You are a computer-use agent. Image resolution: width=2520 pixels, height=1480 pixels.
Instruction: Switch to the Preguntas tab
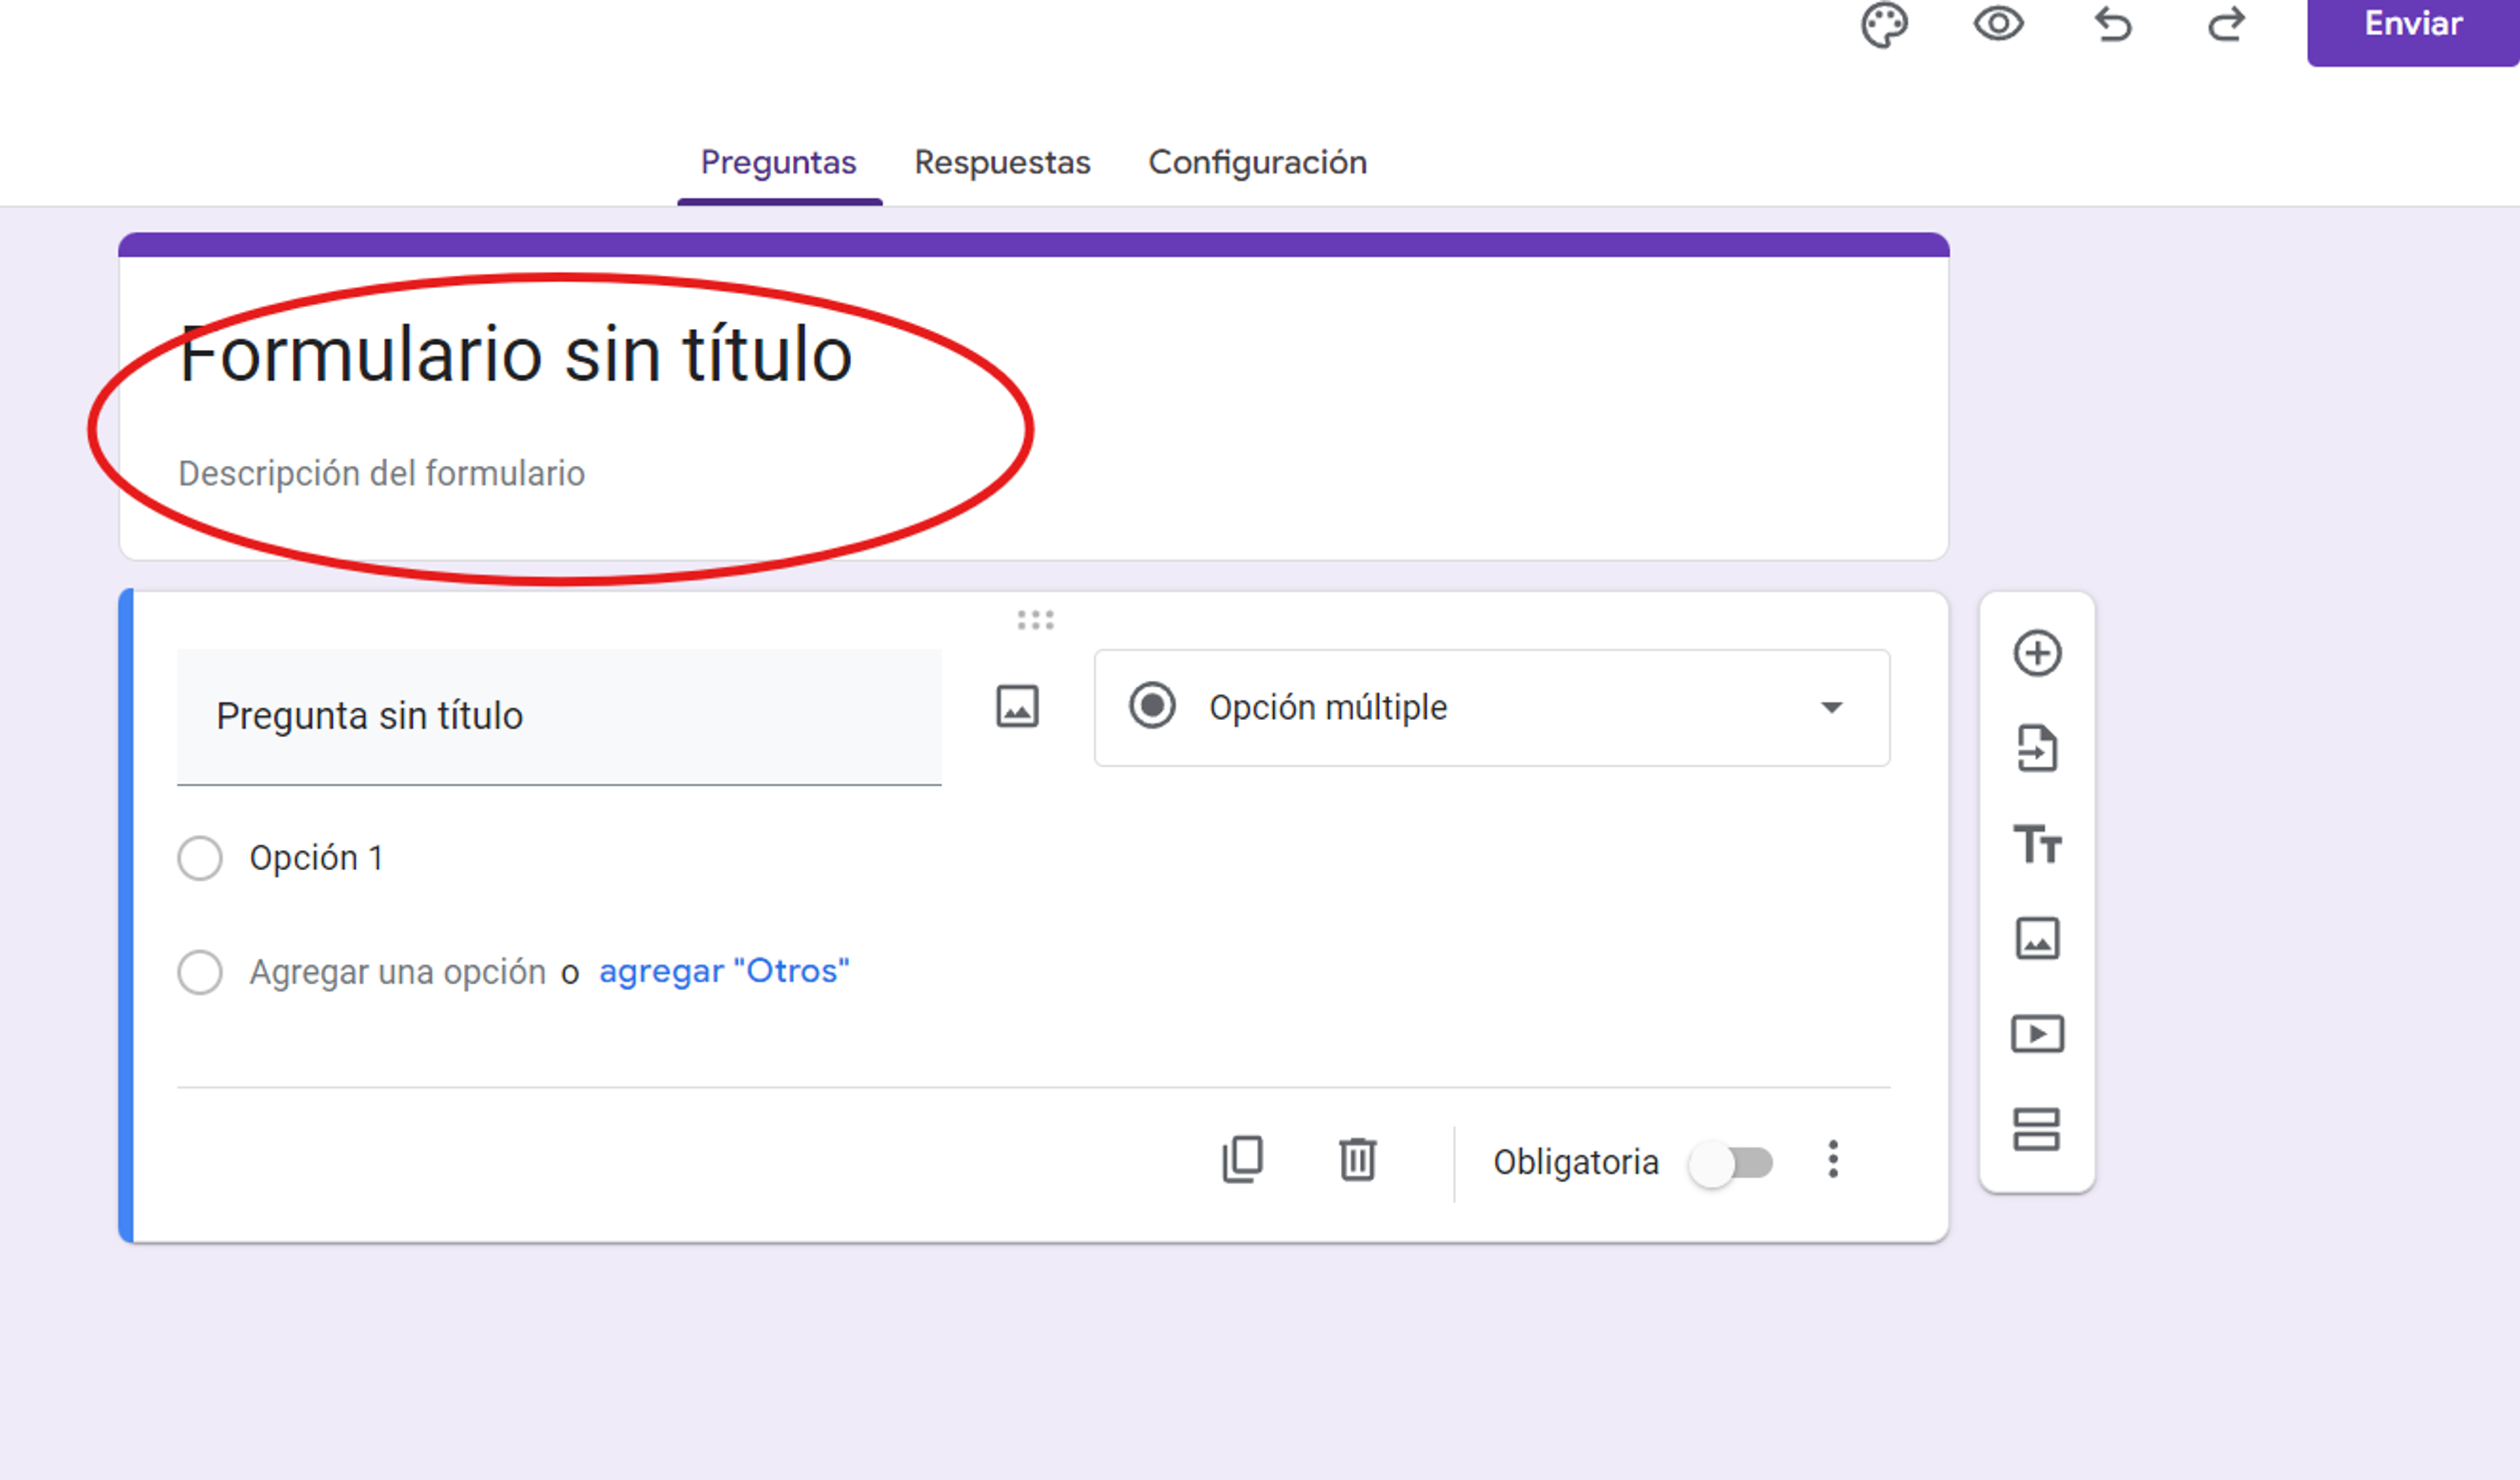[x=779, y=162]
